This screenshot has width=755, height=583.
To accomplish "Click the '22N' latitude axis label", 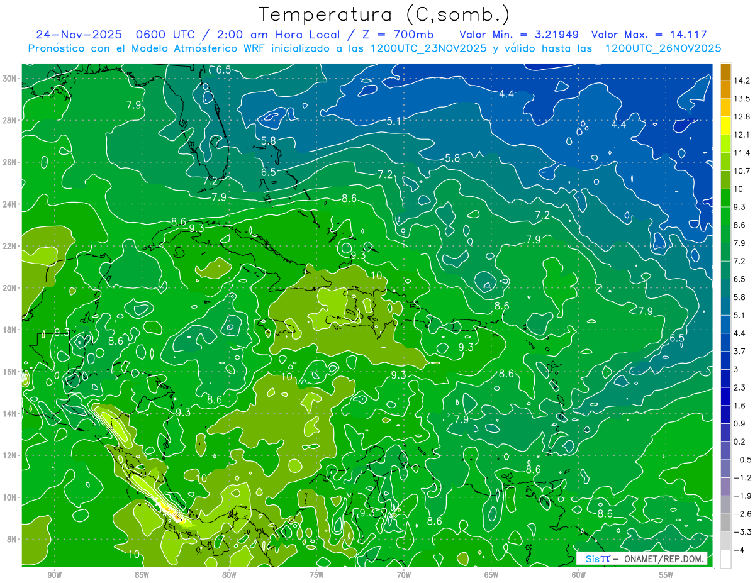I will [9, 246].
